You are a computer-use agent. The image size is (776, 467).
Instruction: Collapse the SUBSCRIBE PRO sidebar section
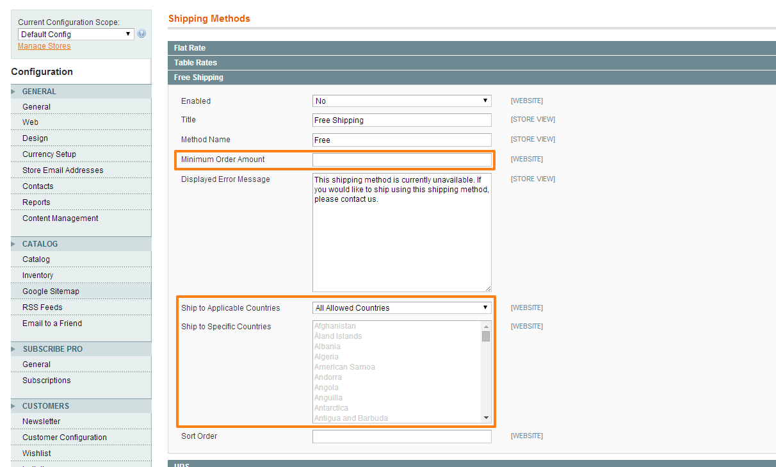[x=81, y=349]
